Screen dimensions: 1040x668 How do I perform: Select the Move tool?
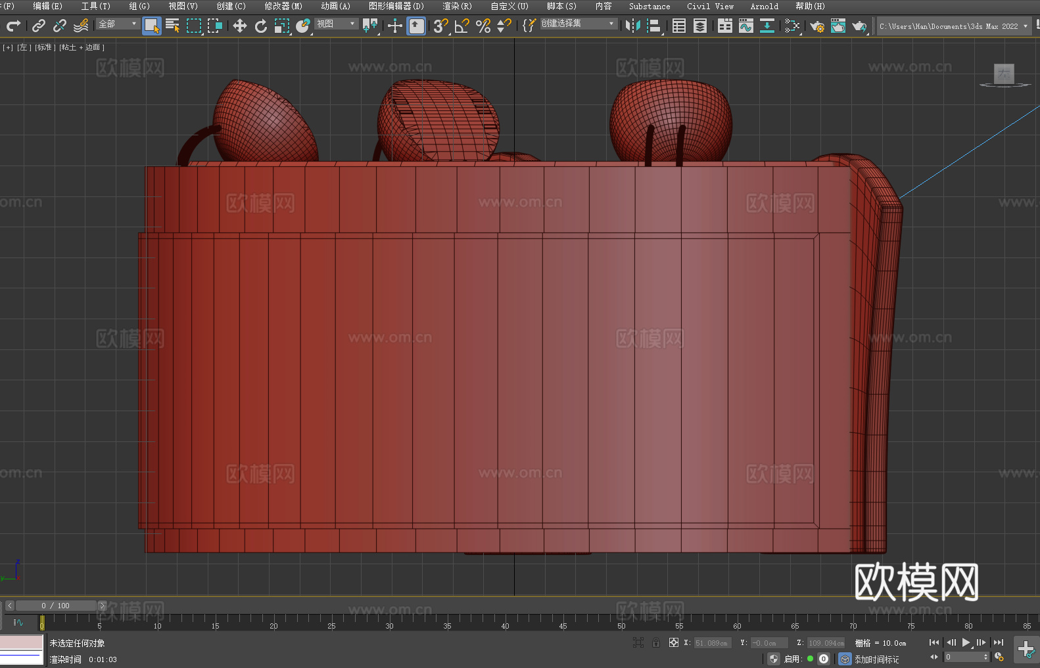click(240, 26)
